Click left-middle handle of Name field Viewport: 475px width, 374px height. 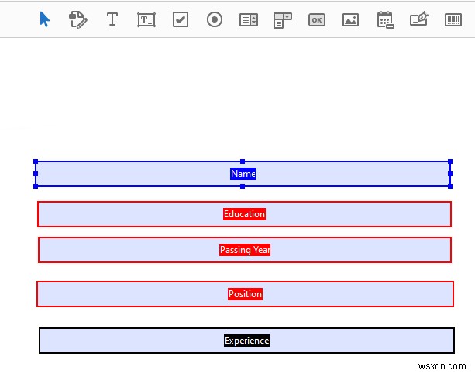[36, 174]
